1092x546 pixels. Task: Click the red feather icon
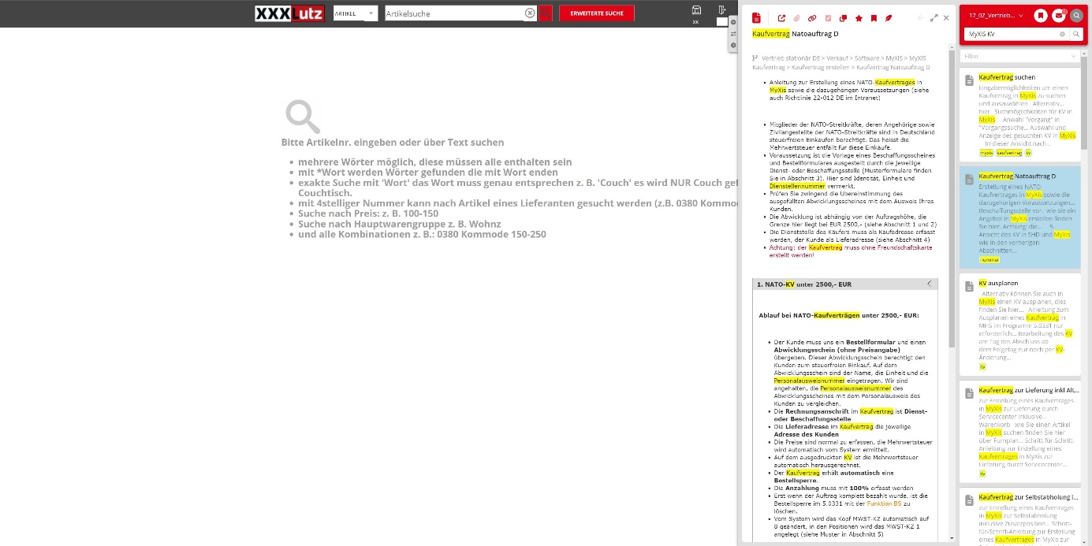pyautogui.click(x=889, y=18)
